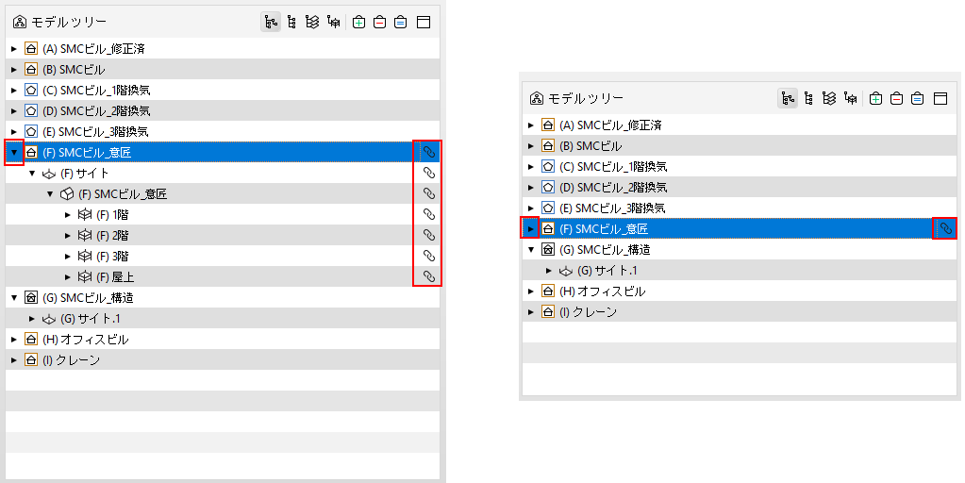Expand (H) オフィスビル in right panel
965x483 pixels.
pos(531,291)
